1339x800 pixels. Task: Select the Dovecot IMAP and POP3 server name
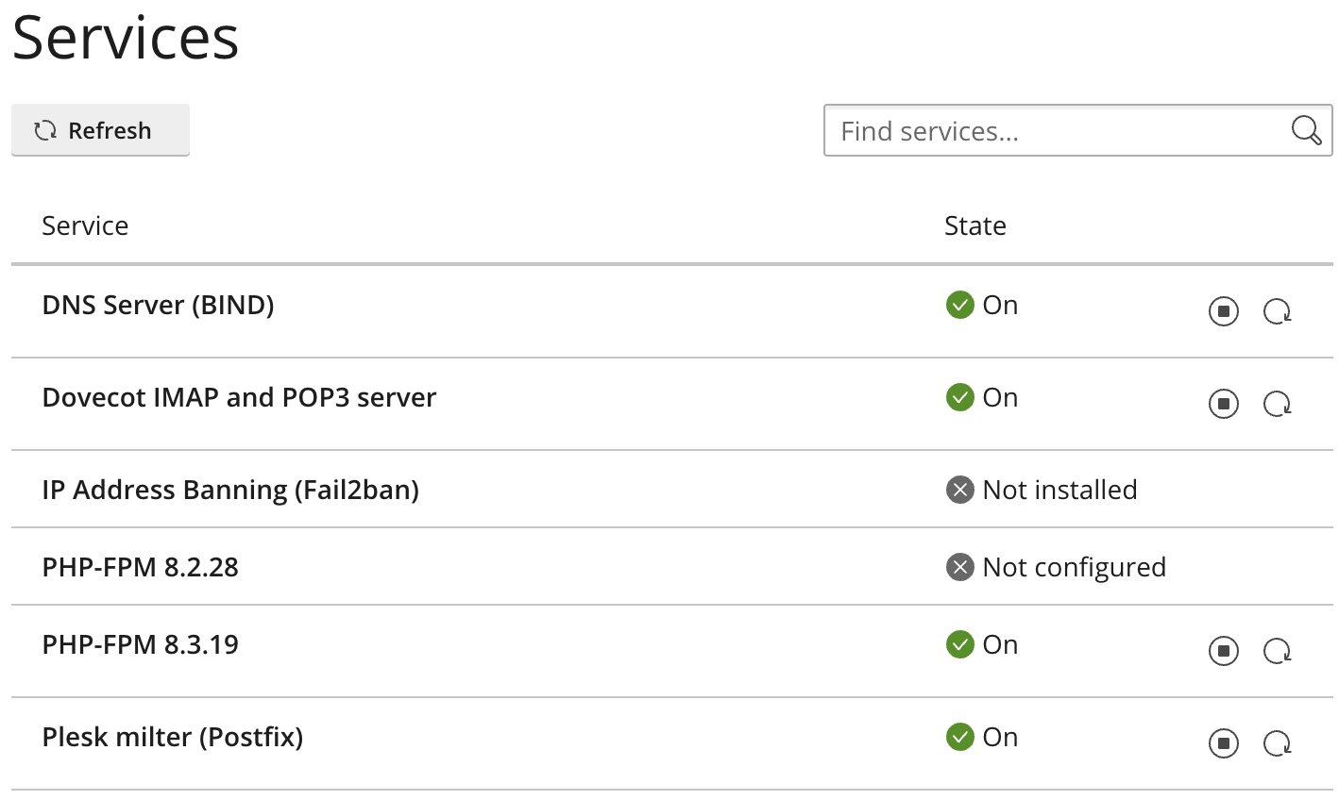tap(239, 397)
